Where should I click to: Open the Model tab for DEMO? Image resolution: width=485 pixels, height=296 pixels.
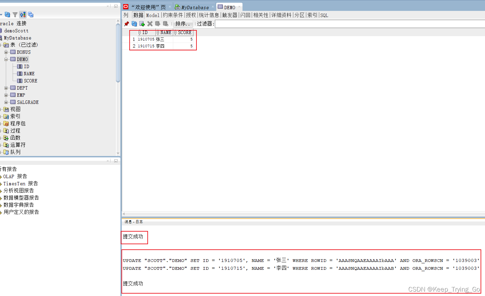point(152,15)
